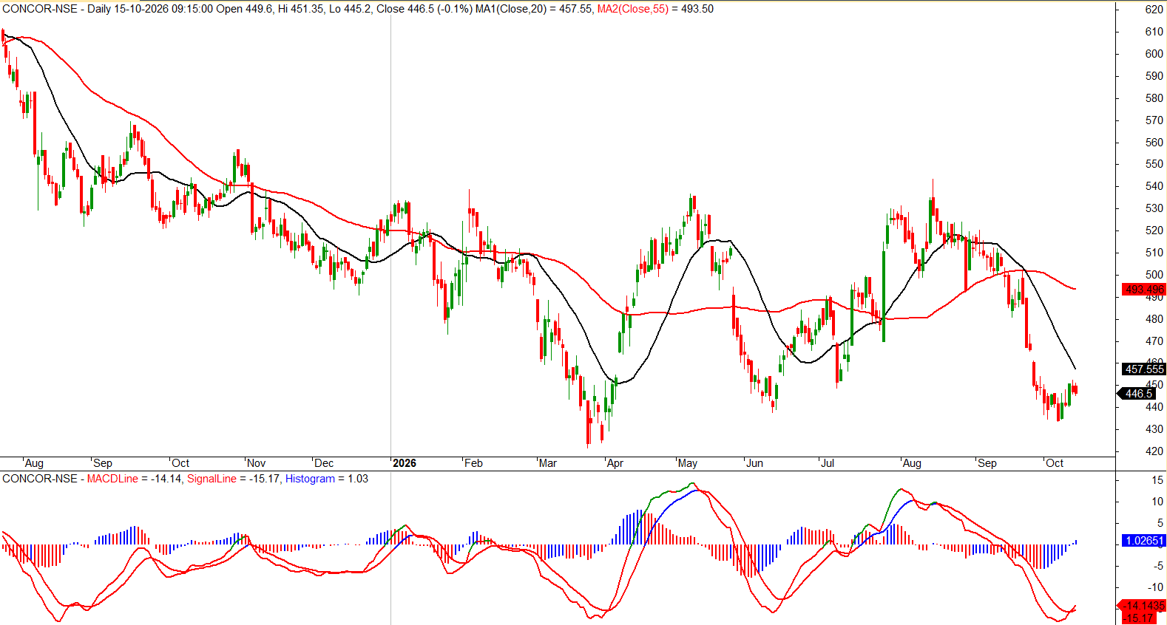Screen dimensions: 1167x625
Task: Click the 620 price axis label
Action: coord(1154,10)
